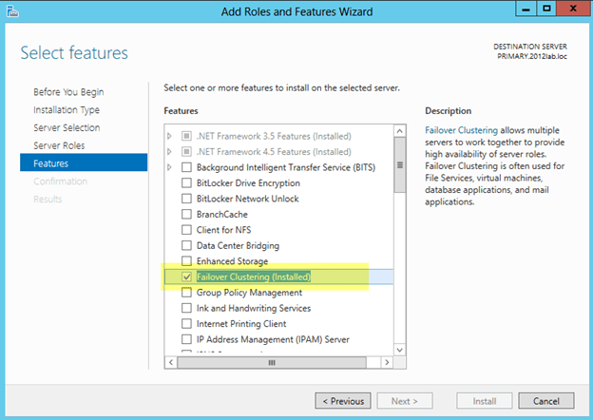593x420 pixels.
Task: Enable BitLocker Drive Encryption checkbox
Action: [187, 183]
